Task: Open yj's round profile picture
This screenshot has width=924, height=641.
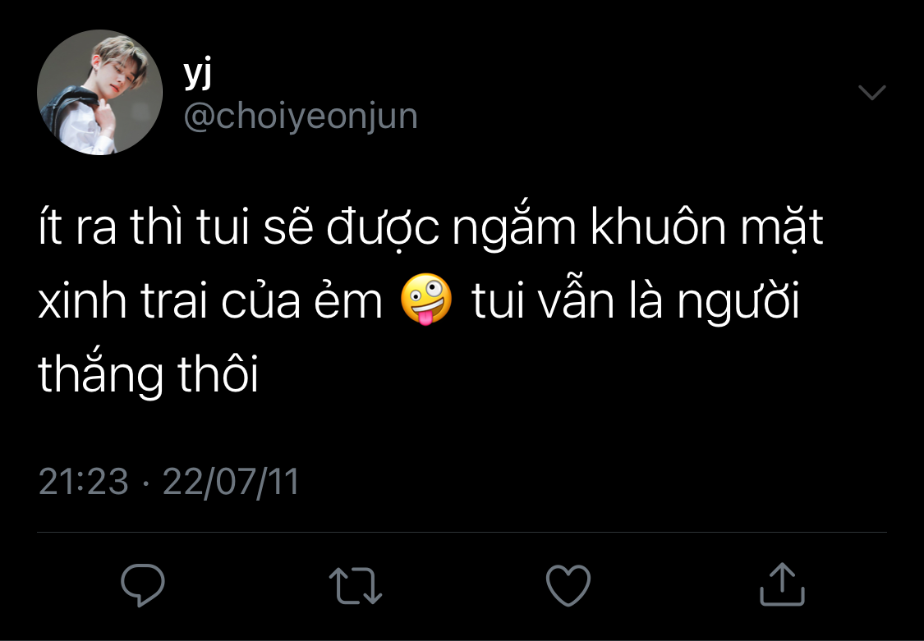Action: pyautogui.click(x=99, y=93)
